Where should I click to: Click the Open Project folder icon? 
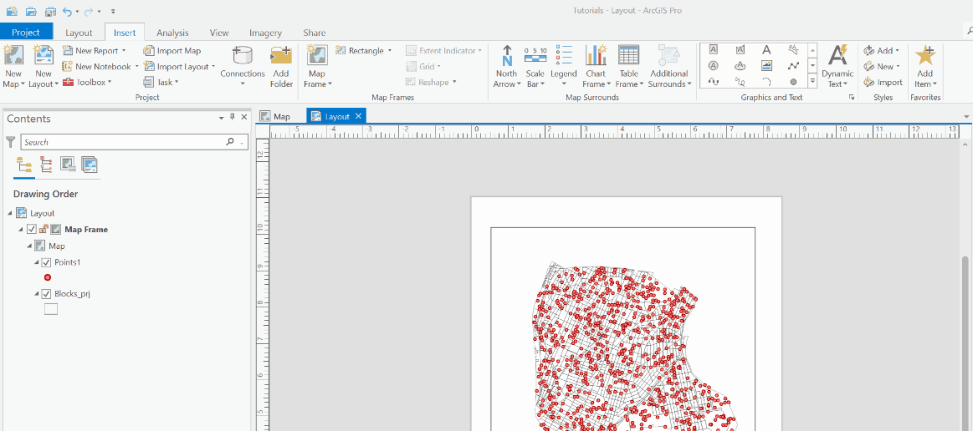[x=31, y=11]
